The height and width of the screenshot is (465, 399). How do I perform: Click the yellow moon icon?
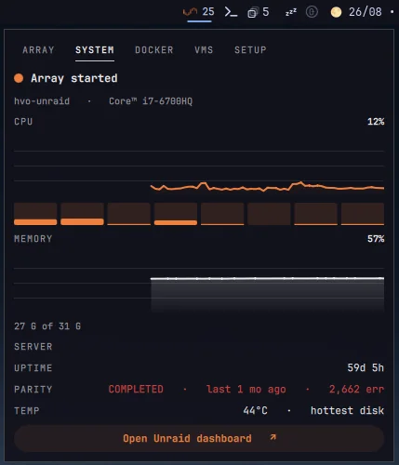[336, 12]
